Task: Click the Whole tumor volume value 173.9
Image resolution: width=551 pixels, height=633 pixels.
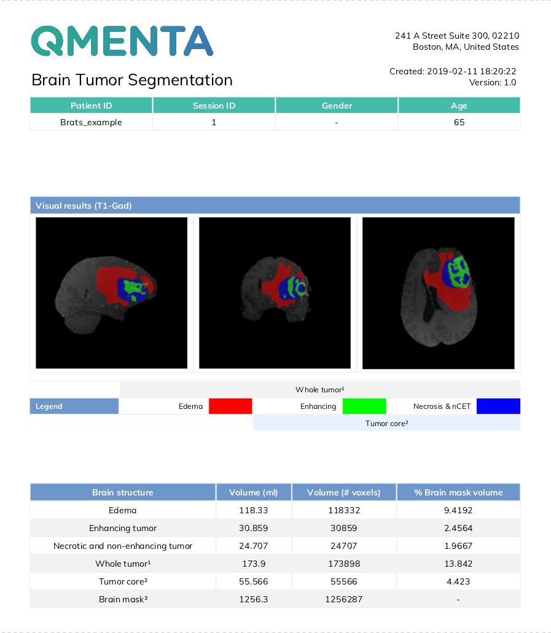Action: click(x=253, y=564)
